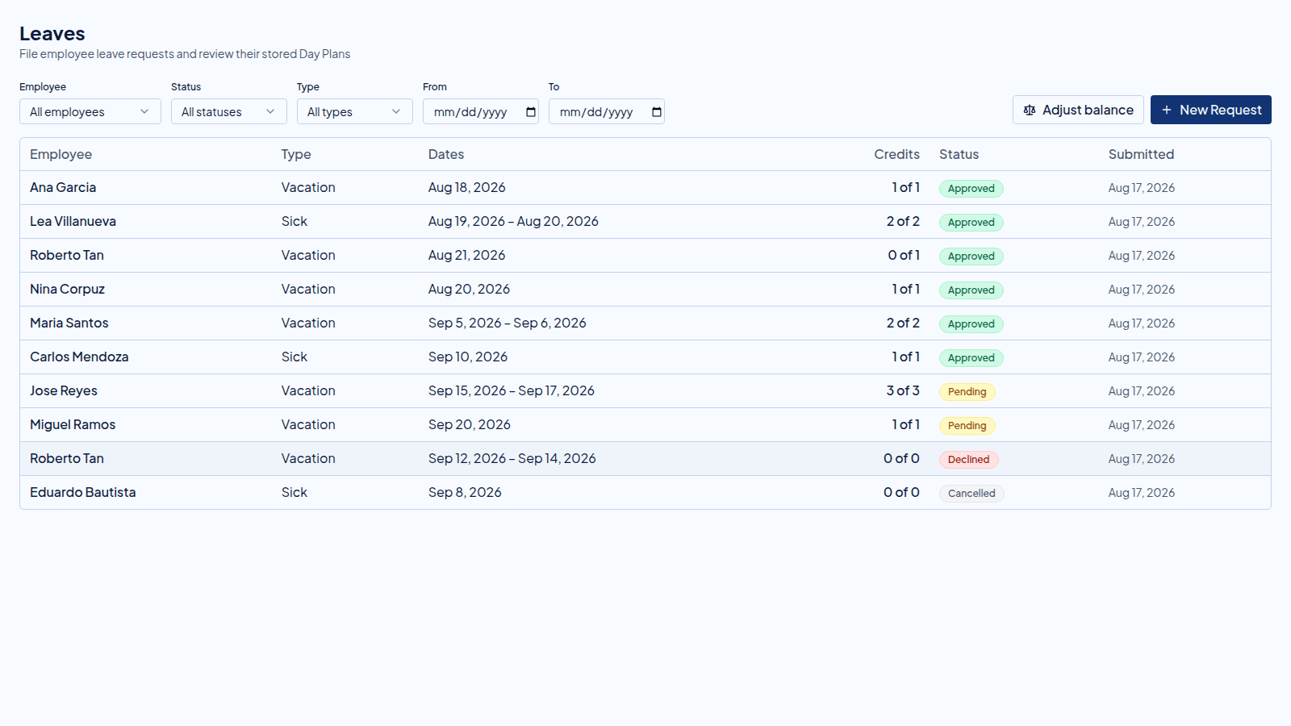
Task: Click Sick type in Lea Villanueva row
Action: tap(295, 221)
